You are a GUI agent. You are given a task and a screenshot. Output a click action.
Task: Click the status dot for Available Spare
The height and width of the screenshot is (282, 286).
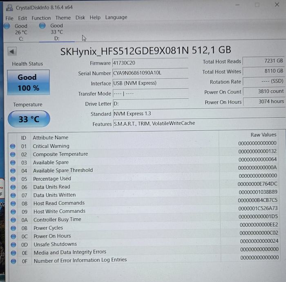13,163
